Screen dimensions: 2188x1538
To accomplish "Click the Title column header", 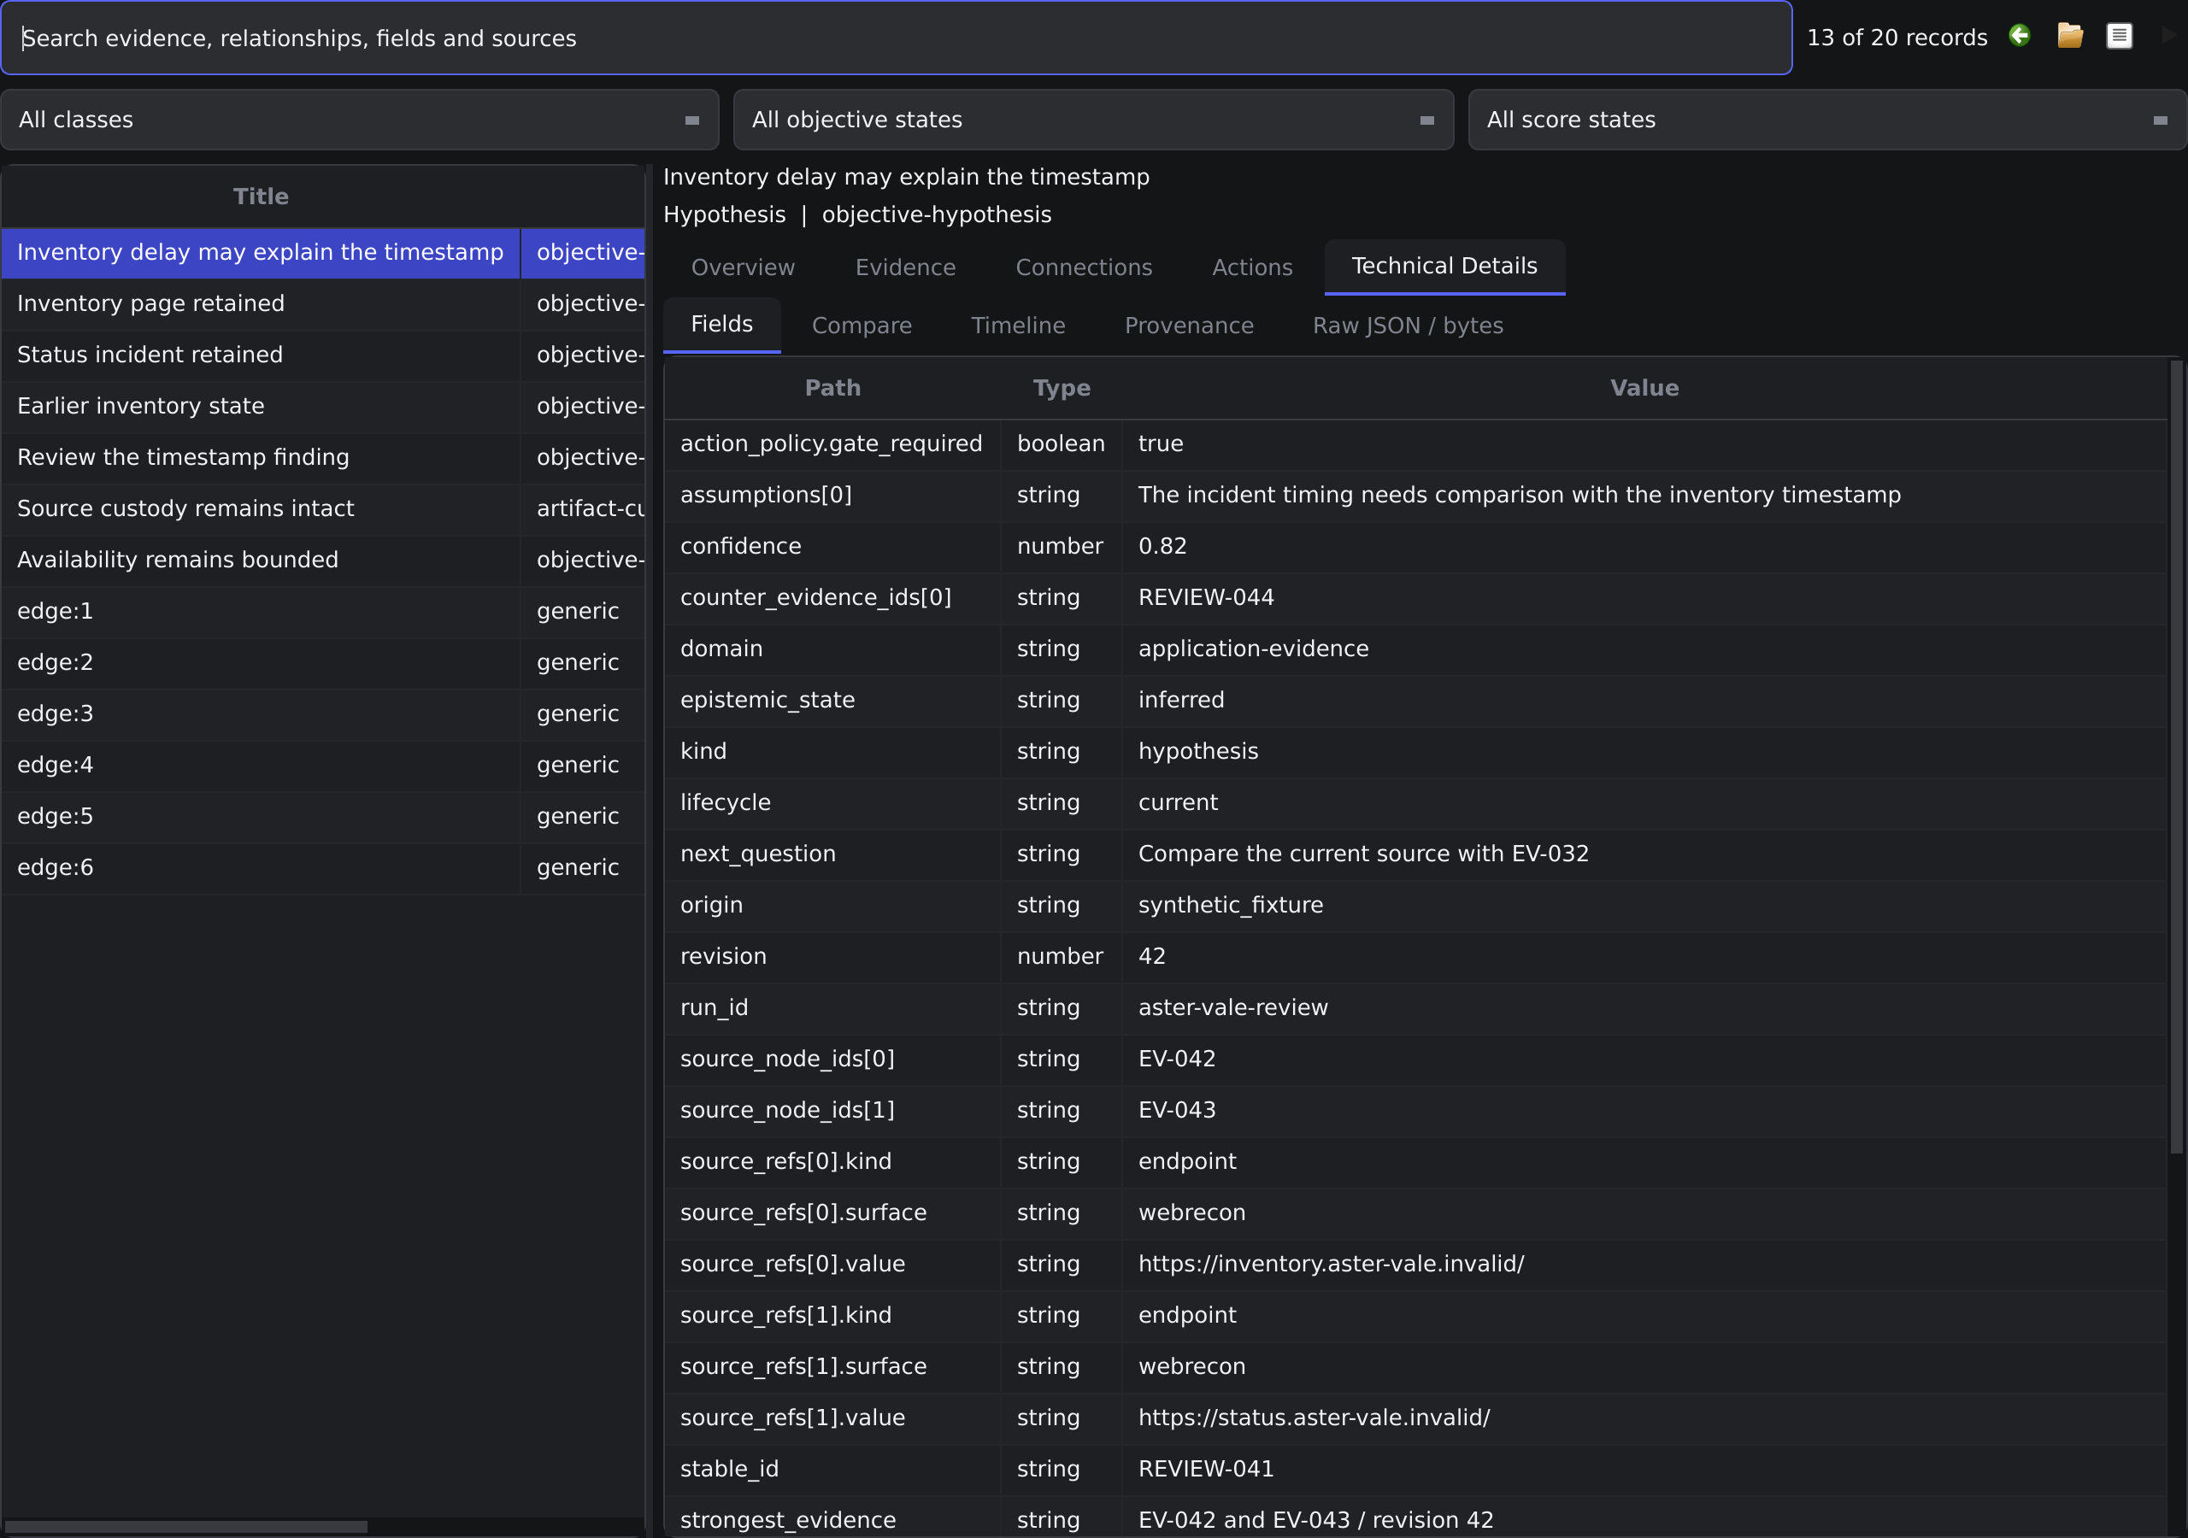I will coord(262,197).
